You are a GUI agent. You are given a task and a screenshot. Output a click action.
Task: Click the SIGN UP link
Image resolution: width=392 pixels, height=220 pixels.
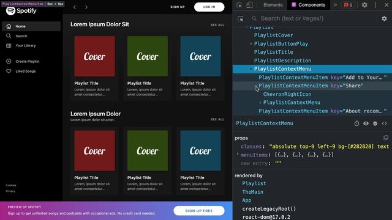click(x=178, y=7)
